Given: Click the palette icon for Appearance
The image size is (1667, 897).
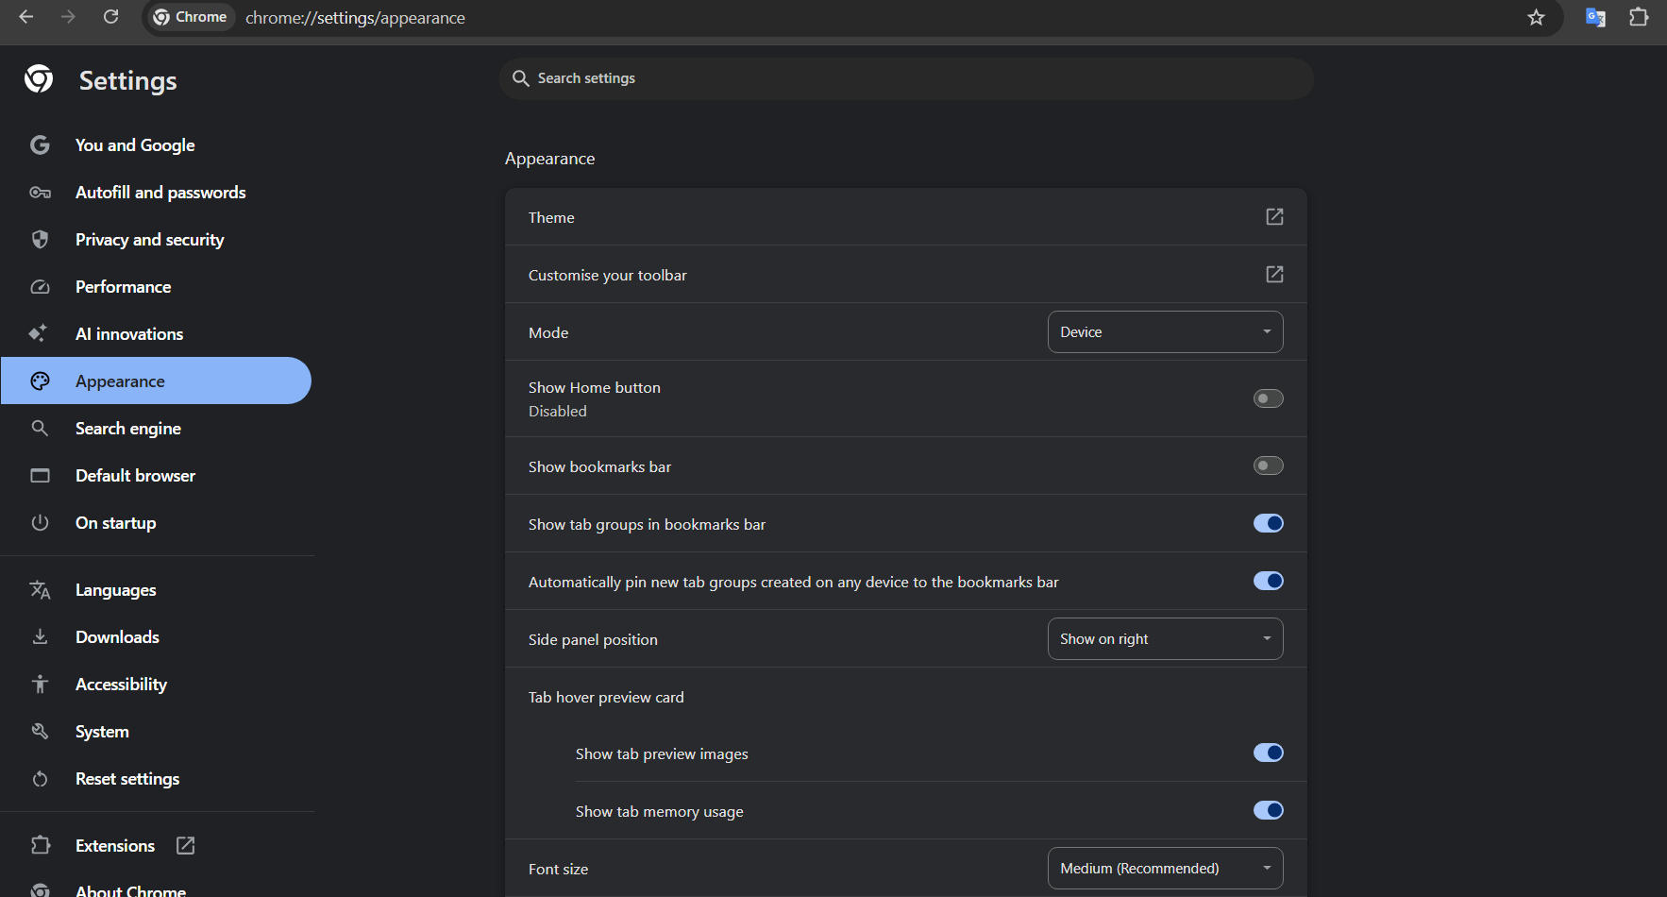Looking at the screenshot, I should point(40,381).
